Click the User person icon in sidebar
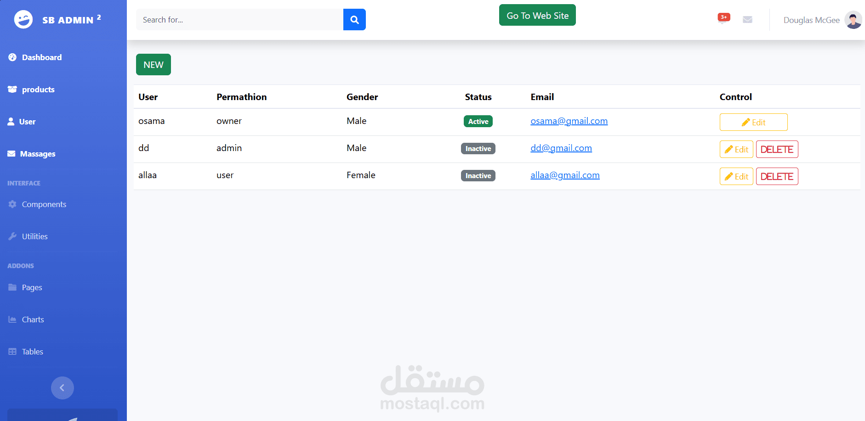Viewport: 865px width, 421px height. click(11, 122)
